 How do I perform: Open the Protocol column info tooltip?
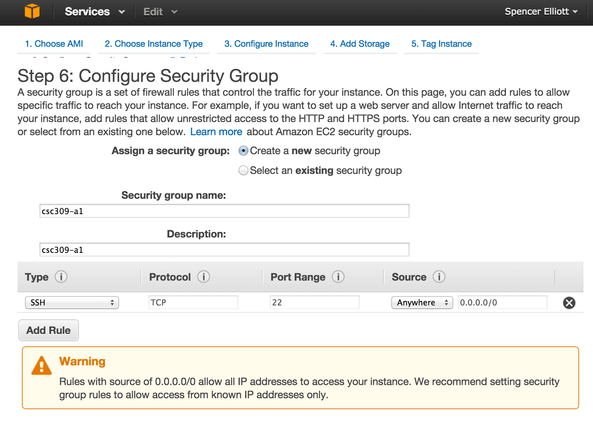(203, 277)
